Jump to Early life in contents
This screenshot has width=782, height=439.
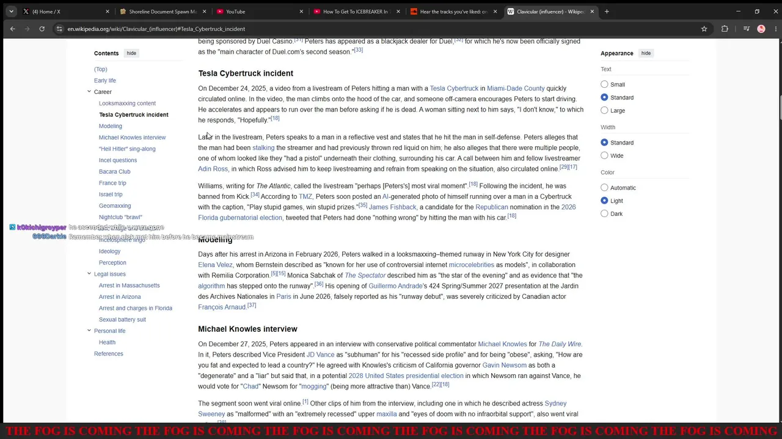tap(105, 80)
